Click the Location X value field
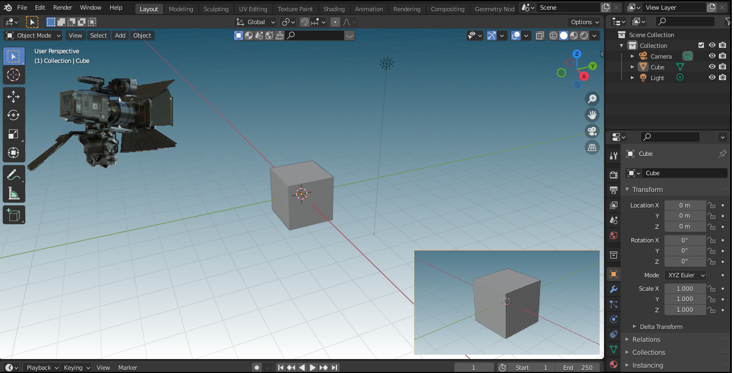This screenshot has height=373, width=734. (685, 205)
